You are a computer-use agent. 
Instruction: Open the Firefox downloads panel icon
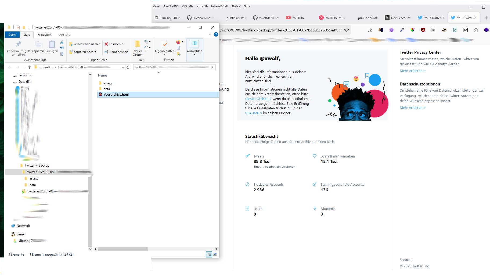pyautogui.click(x=370, y=30)
